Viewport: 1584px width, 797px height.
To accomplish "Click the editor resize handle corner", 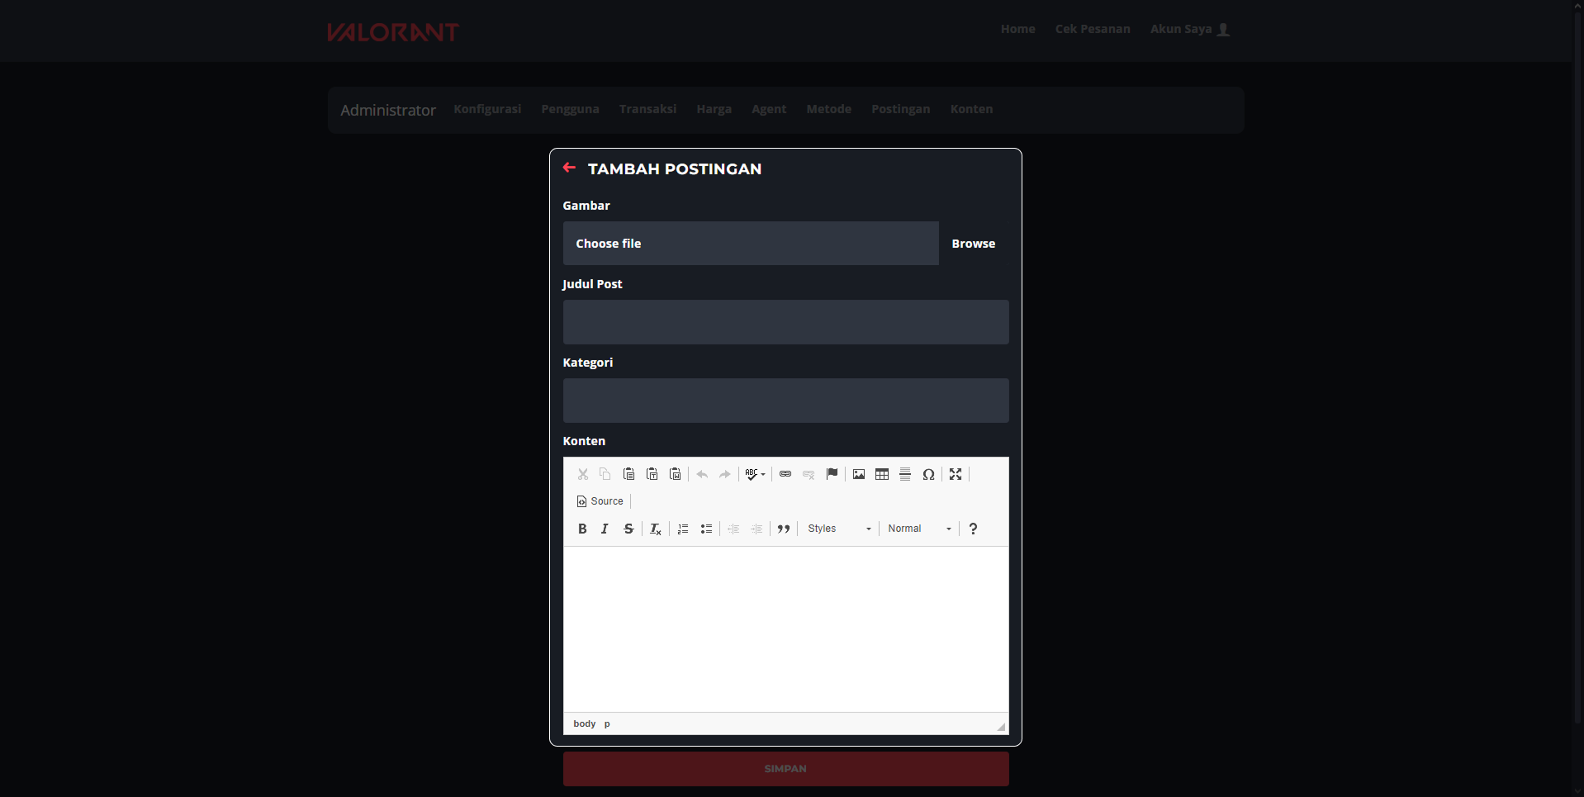I will [1001, 727].
